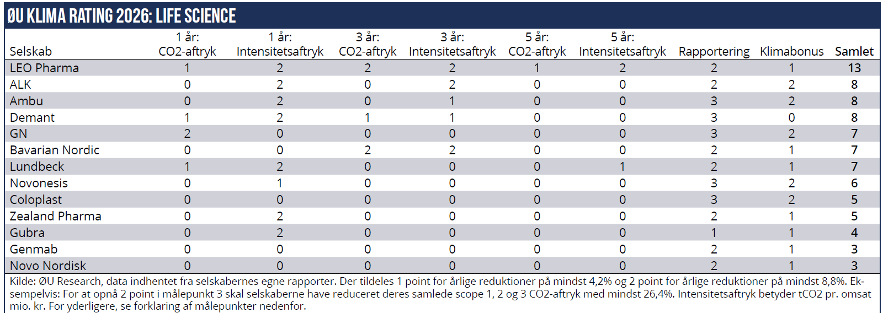Click the table title 'ØU Klima Rating 2026'
The image size is (883, 313).
pyautogui.click(x=121, y=16)
